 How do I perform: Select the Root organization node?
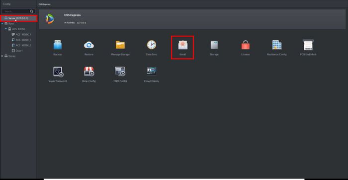coord(11,23)
